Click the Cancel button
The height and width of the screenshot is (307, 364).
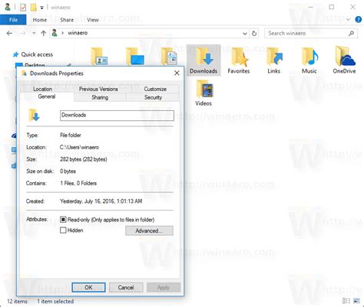point(126,287)
